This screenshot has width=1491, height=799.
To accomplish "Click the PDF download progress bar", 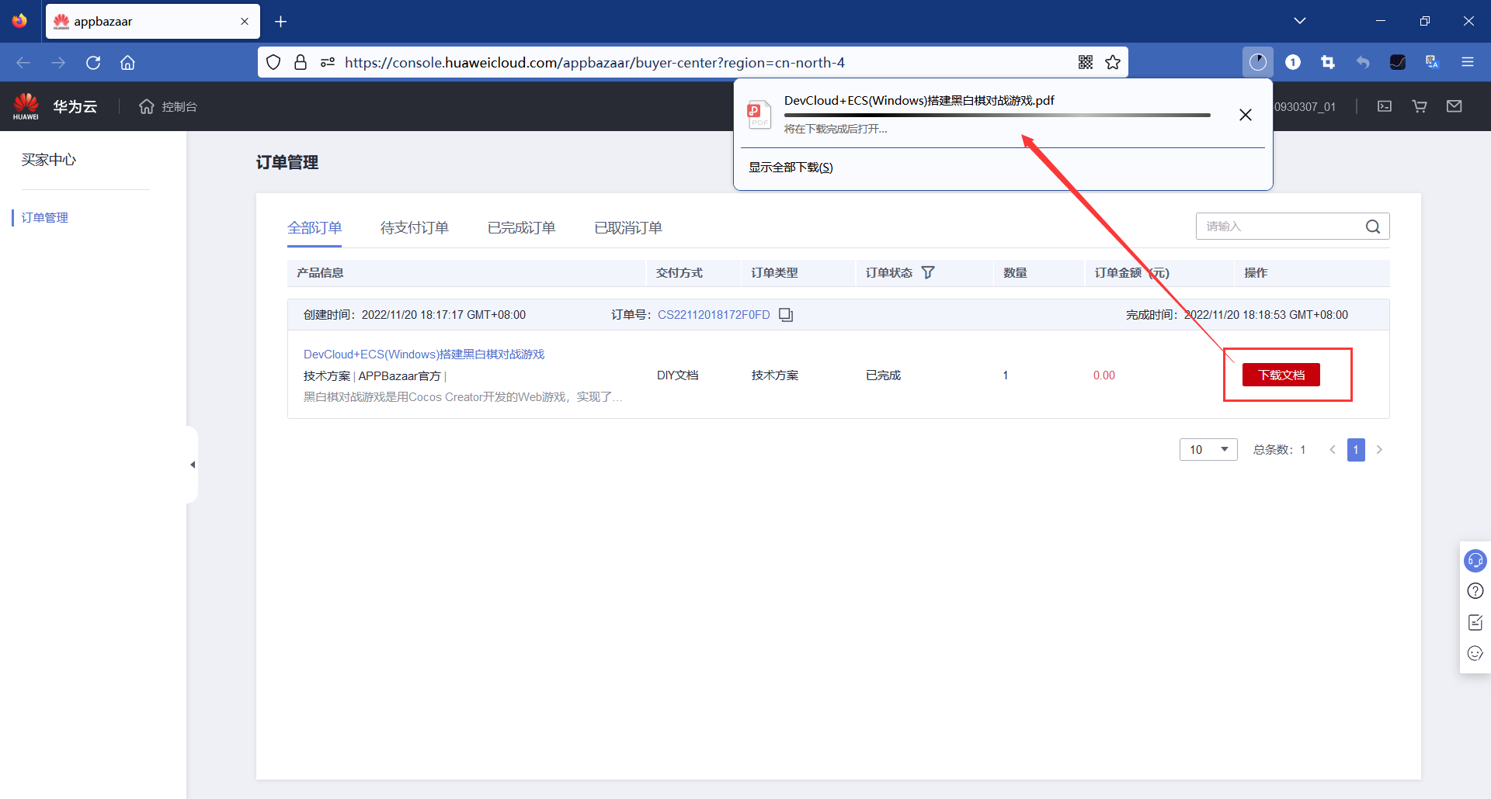I will point(997,116).
